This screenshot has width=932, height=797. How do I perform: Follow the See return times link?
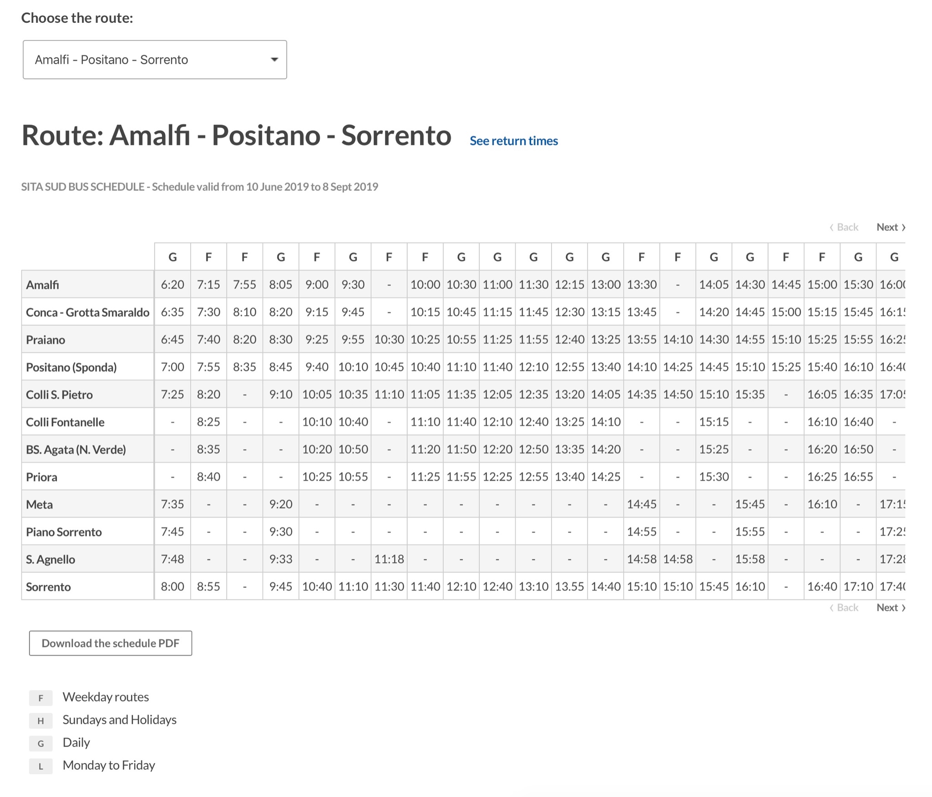pyautogui.click(x=513, y=141)
